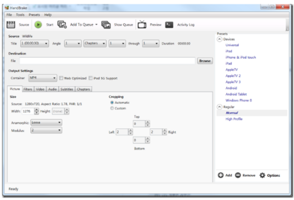This screenshot has width=294, height=200.
Task: Enable iPod 5G Support checkbox
Action: (x=91, y=78)
